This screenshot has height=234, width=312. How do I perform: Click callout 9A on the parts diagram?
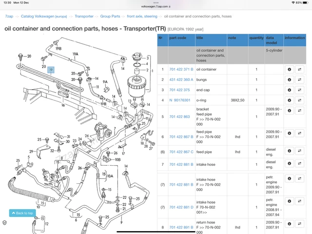(x=105, y=82)
